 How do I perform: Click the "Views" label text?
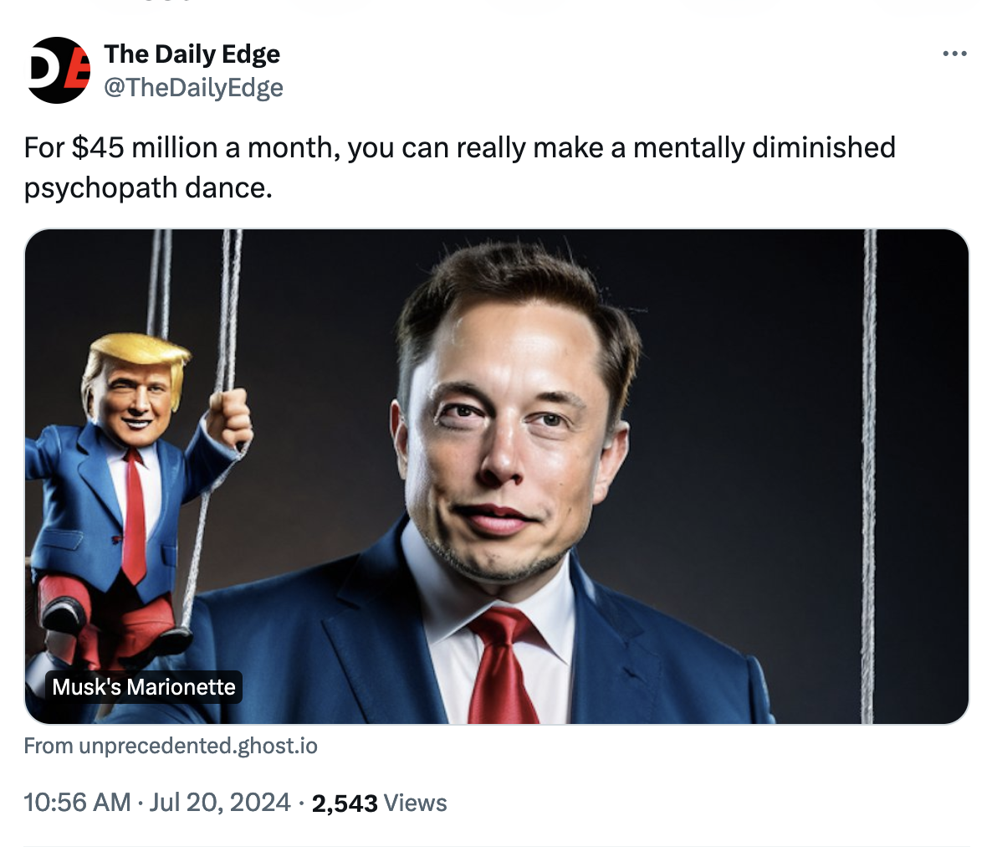point(416,803)
